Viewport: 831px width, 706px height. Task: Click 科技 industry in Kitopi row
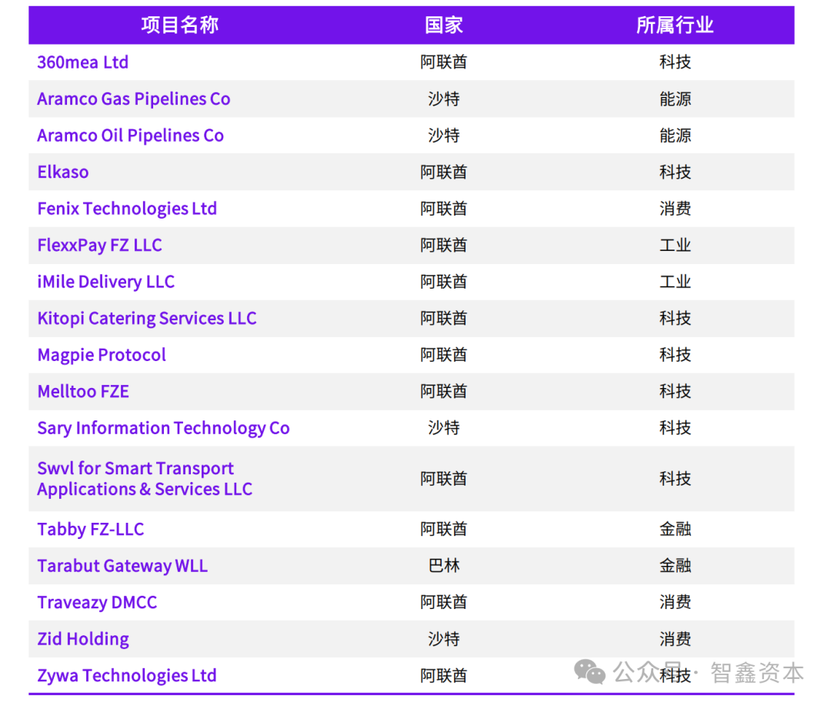pyautogui.click(x=676, y=319)
